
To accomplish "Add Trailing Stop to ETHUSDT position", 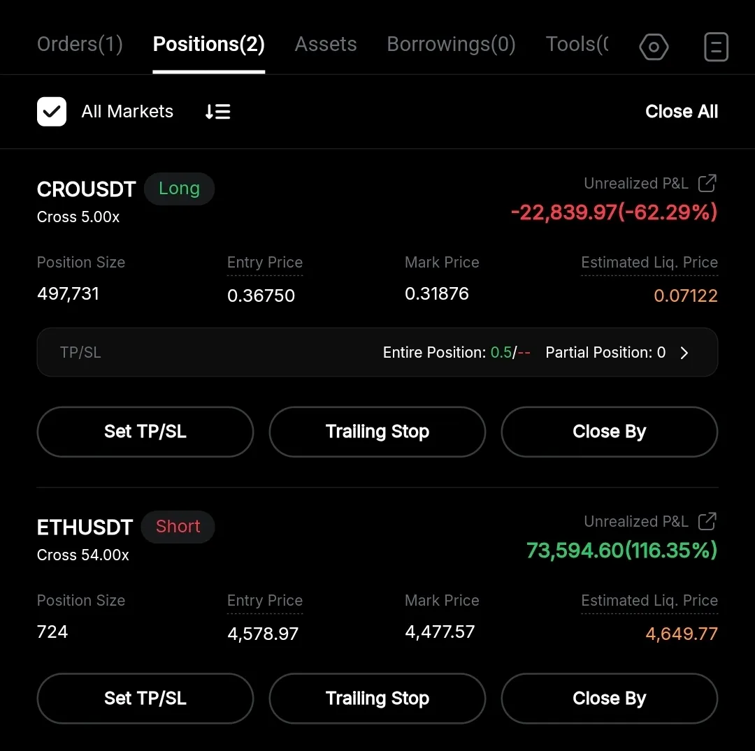I will click(x=377, y=699).
